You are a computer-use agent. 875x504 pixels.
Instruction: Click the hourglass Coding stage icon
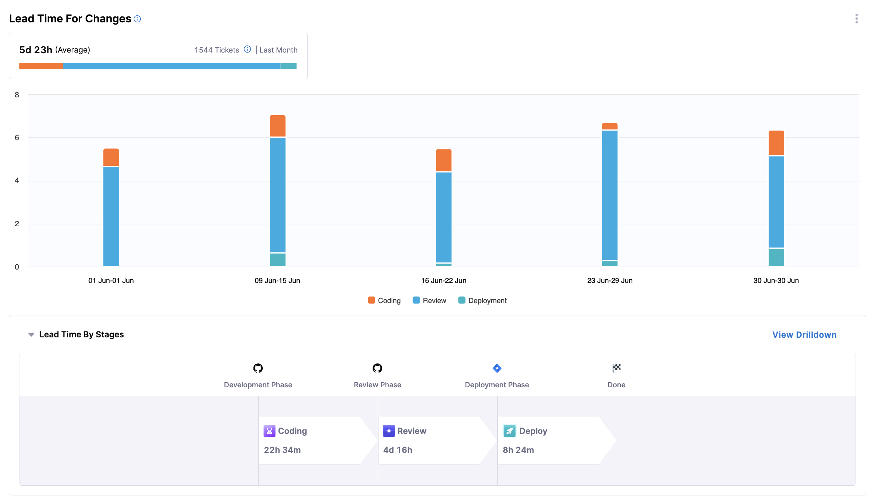coord(269,431)
